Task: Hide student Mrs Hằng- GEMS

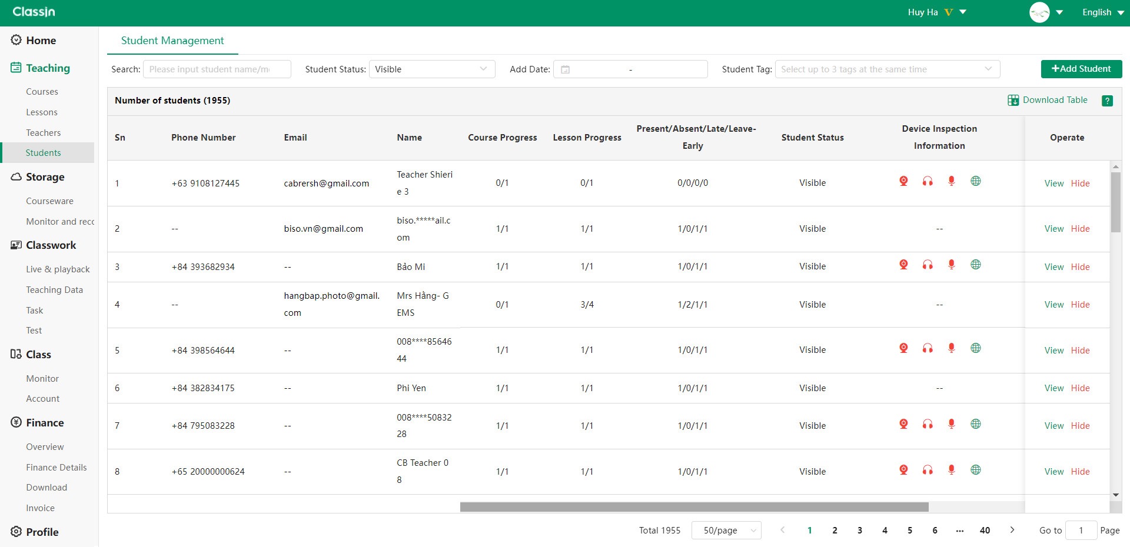Action: pyautogui.click(x=1080, y=305)
